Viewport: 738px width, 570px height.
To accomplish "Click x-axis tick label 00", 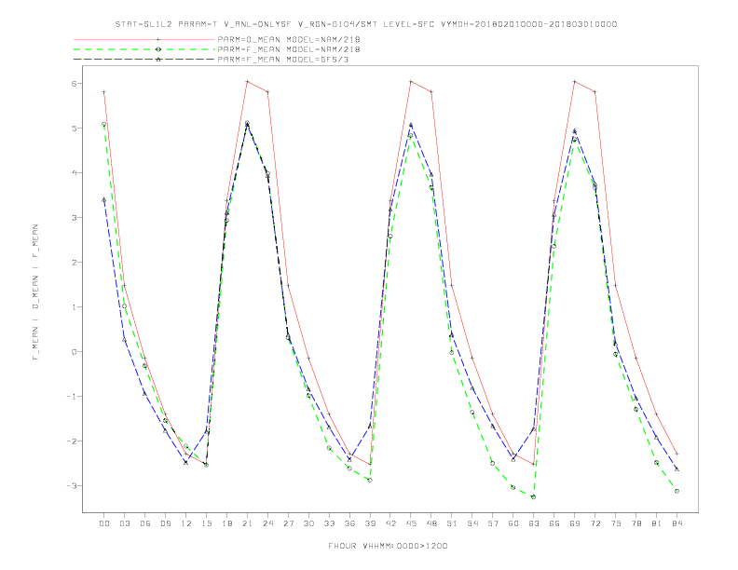I will coord(104,523).
